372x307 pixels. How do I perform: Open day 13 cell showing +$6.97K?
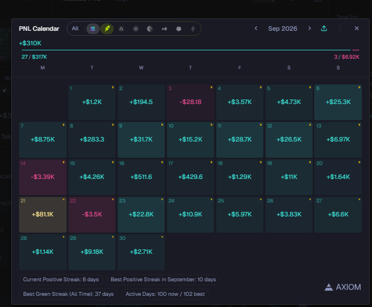(x=338, y=140)
